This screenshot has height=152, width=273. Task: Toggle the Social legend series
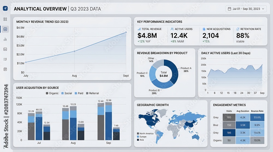pos(67,93)
